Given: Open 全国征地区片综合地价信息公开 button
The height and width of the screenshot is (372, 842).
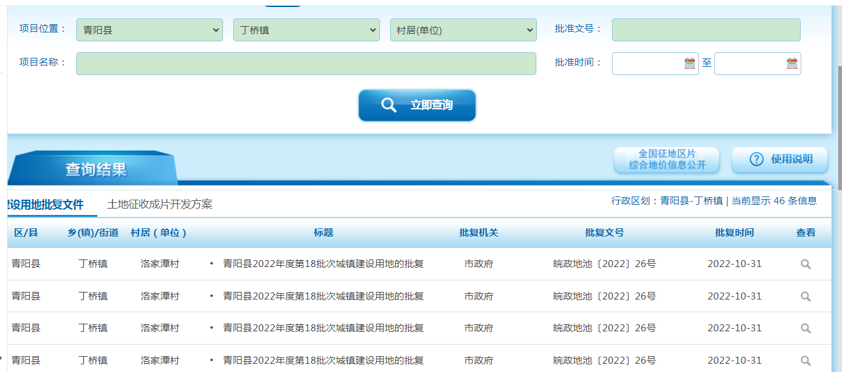Looking at the screenshot, I should point(666,160).
